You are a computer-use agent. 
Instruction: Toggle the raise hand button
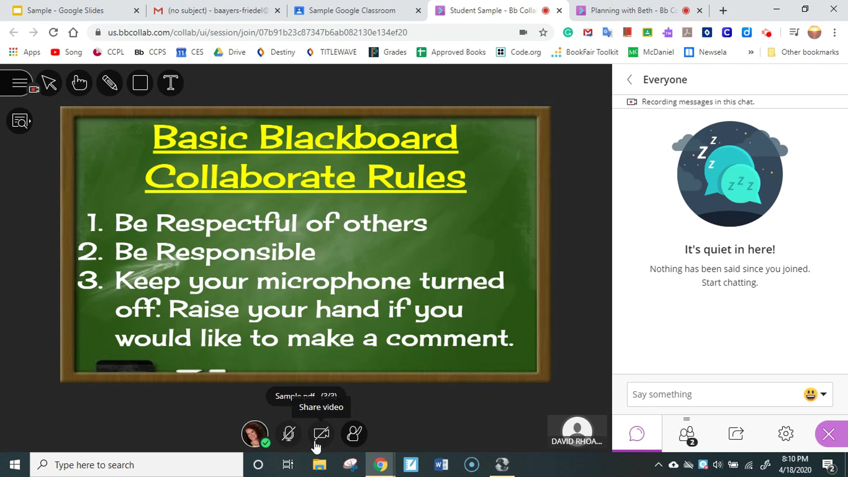(354, 434)
